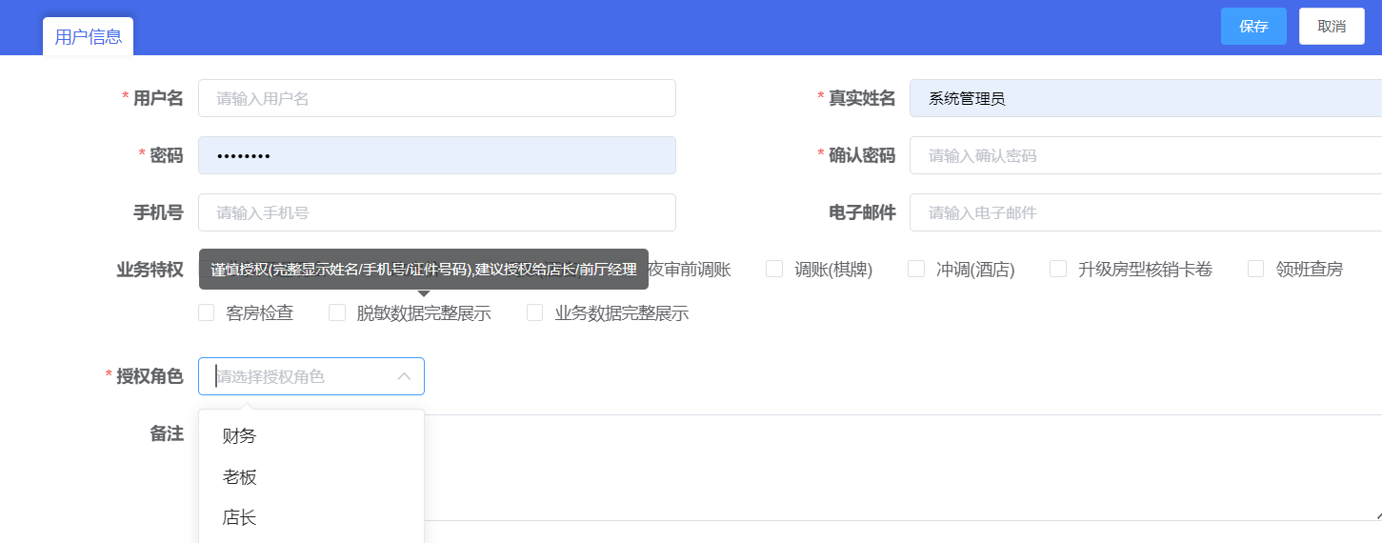The image size is (1382, 543).
Task: Check the 脱敏数据完整展示 box
Action: click(337, 313)
